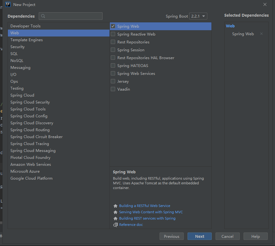The image size is (275, 246).
Task: Click the home icon beside Building REST services
Action: click(x=115, y=218)
